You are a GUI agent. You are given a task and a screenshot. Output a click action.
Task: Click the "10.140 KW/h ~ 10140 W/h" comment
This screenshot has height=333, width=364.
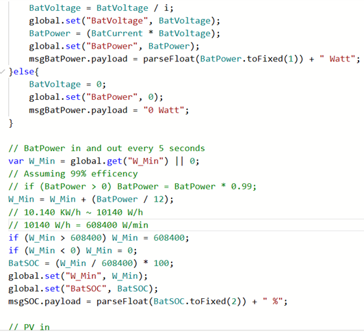point(76,212)
